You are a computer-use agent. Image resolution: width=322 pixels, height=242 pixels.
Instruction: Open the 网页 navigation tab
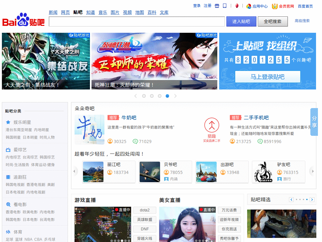[x=65, y=13]
